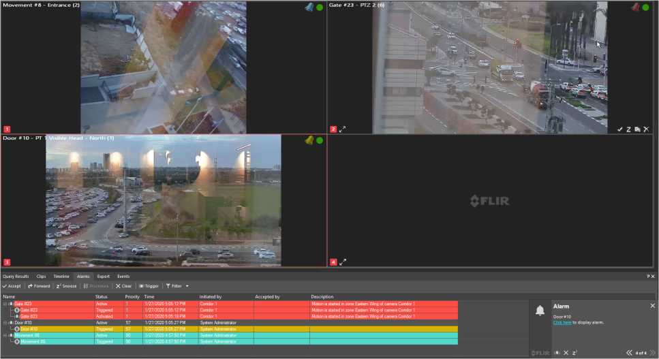The image size is (659, 359).
Task: Click the blue alarm bell on Movement #8 tile
Action: point(309,7)
